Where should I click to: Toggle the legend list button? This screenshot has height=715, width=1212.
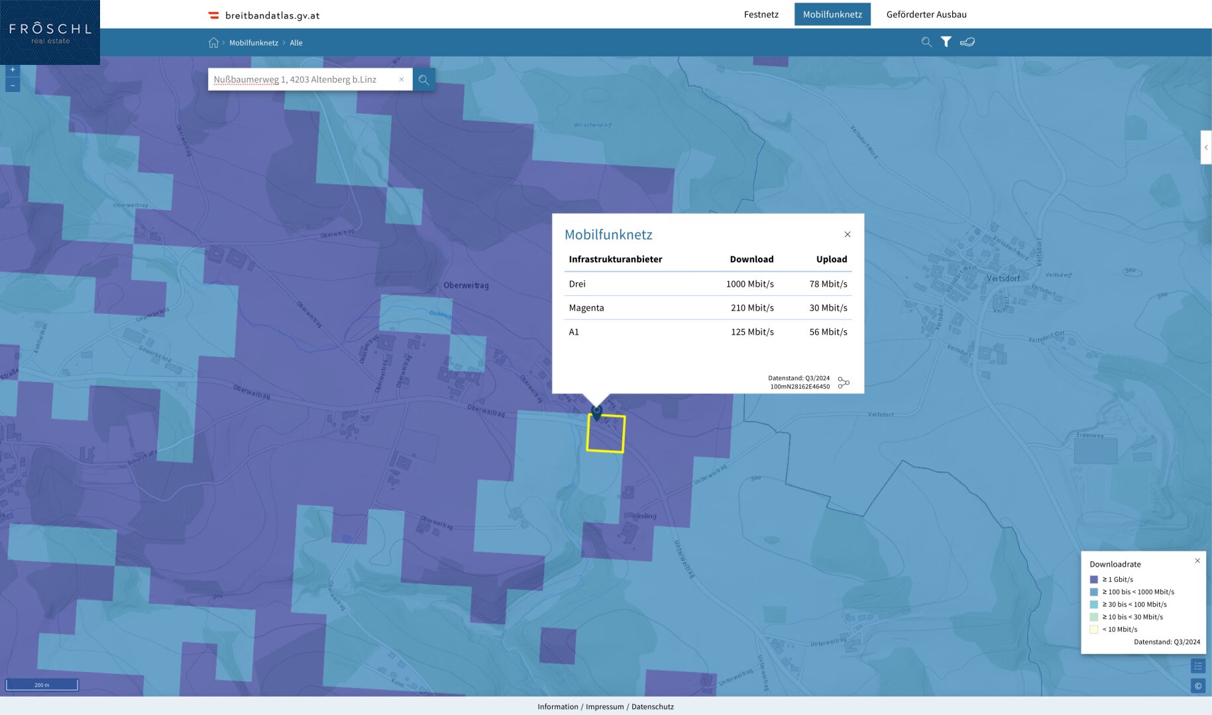1198,666
